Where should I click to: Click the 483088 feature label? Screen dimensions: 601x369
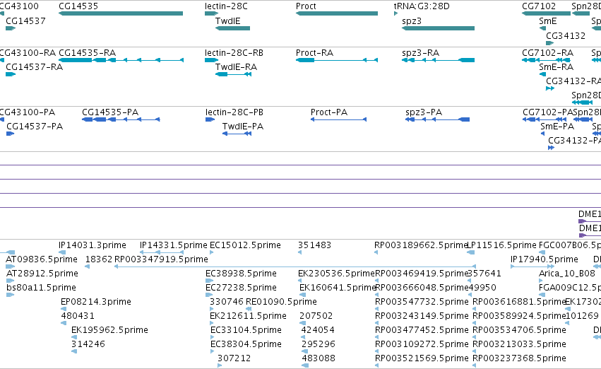click(x=319, y=358)
